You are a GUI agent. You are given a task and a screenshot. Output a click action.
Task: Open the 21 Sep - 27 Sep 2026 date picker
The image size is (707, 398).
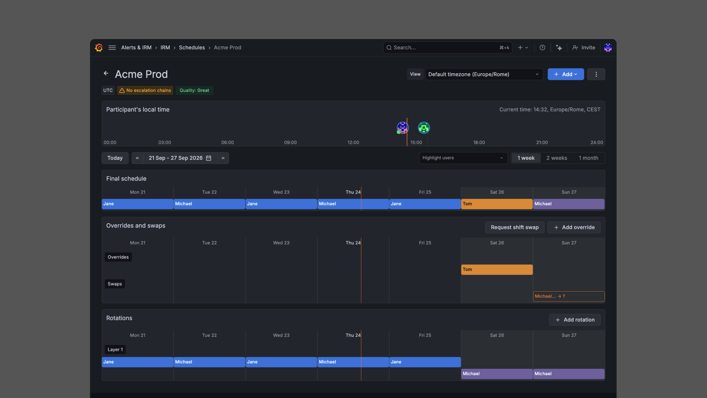coord(180,158)
